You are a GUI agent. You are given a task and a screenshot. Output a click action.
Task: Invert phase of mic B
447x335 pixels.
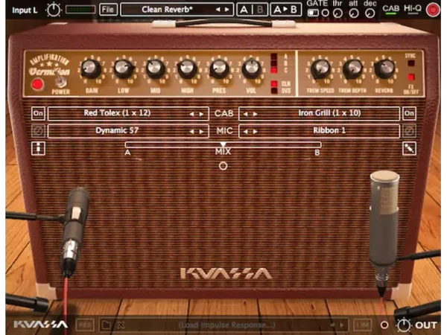click(409, 131)
